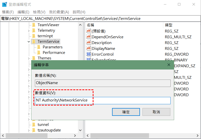Click tree pane horizontal scrollbar thumb
Viewport: 201px width, 139px height.
[x=27, y=135]
